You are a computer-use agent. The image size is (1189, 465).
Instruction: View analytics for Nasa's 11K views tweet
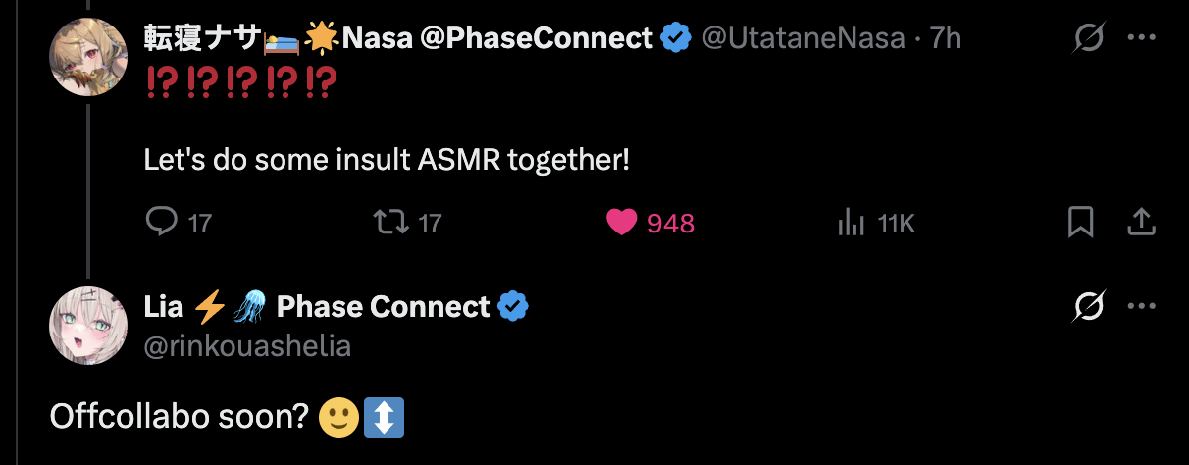(x=850, y=224)
